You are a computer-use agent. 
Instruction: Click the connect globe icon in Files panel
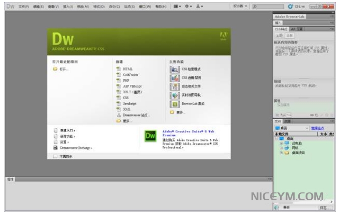(277, 208)
